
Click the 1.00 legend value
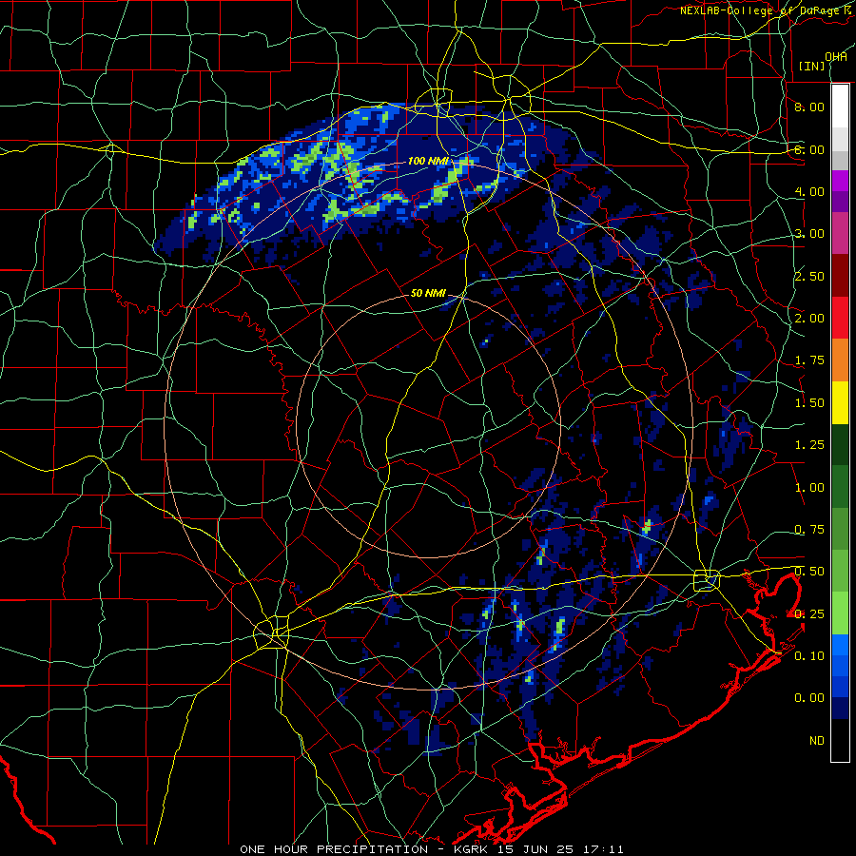(x=809, y=488)
